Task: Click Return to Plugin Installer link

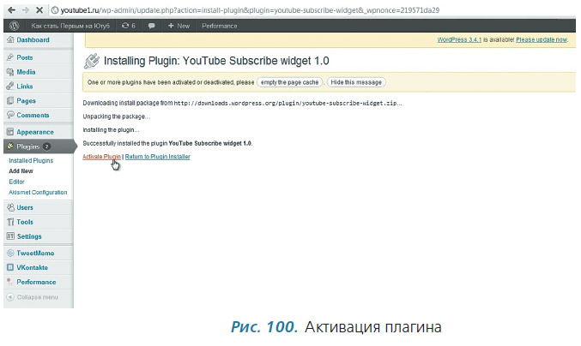Action: [x=157, y=157]
